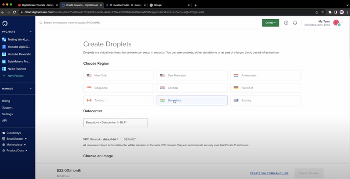Open a new browser tab
Image resolution: width=350 pixels, height=179 pixels.
(196, 5)
